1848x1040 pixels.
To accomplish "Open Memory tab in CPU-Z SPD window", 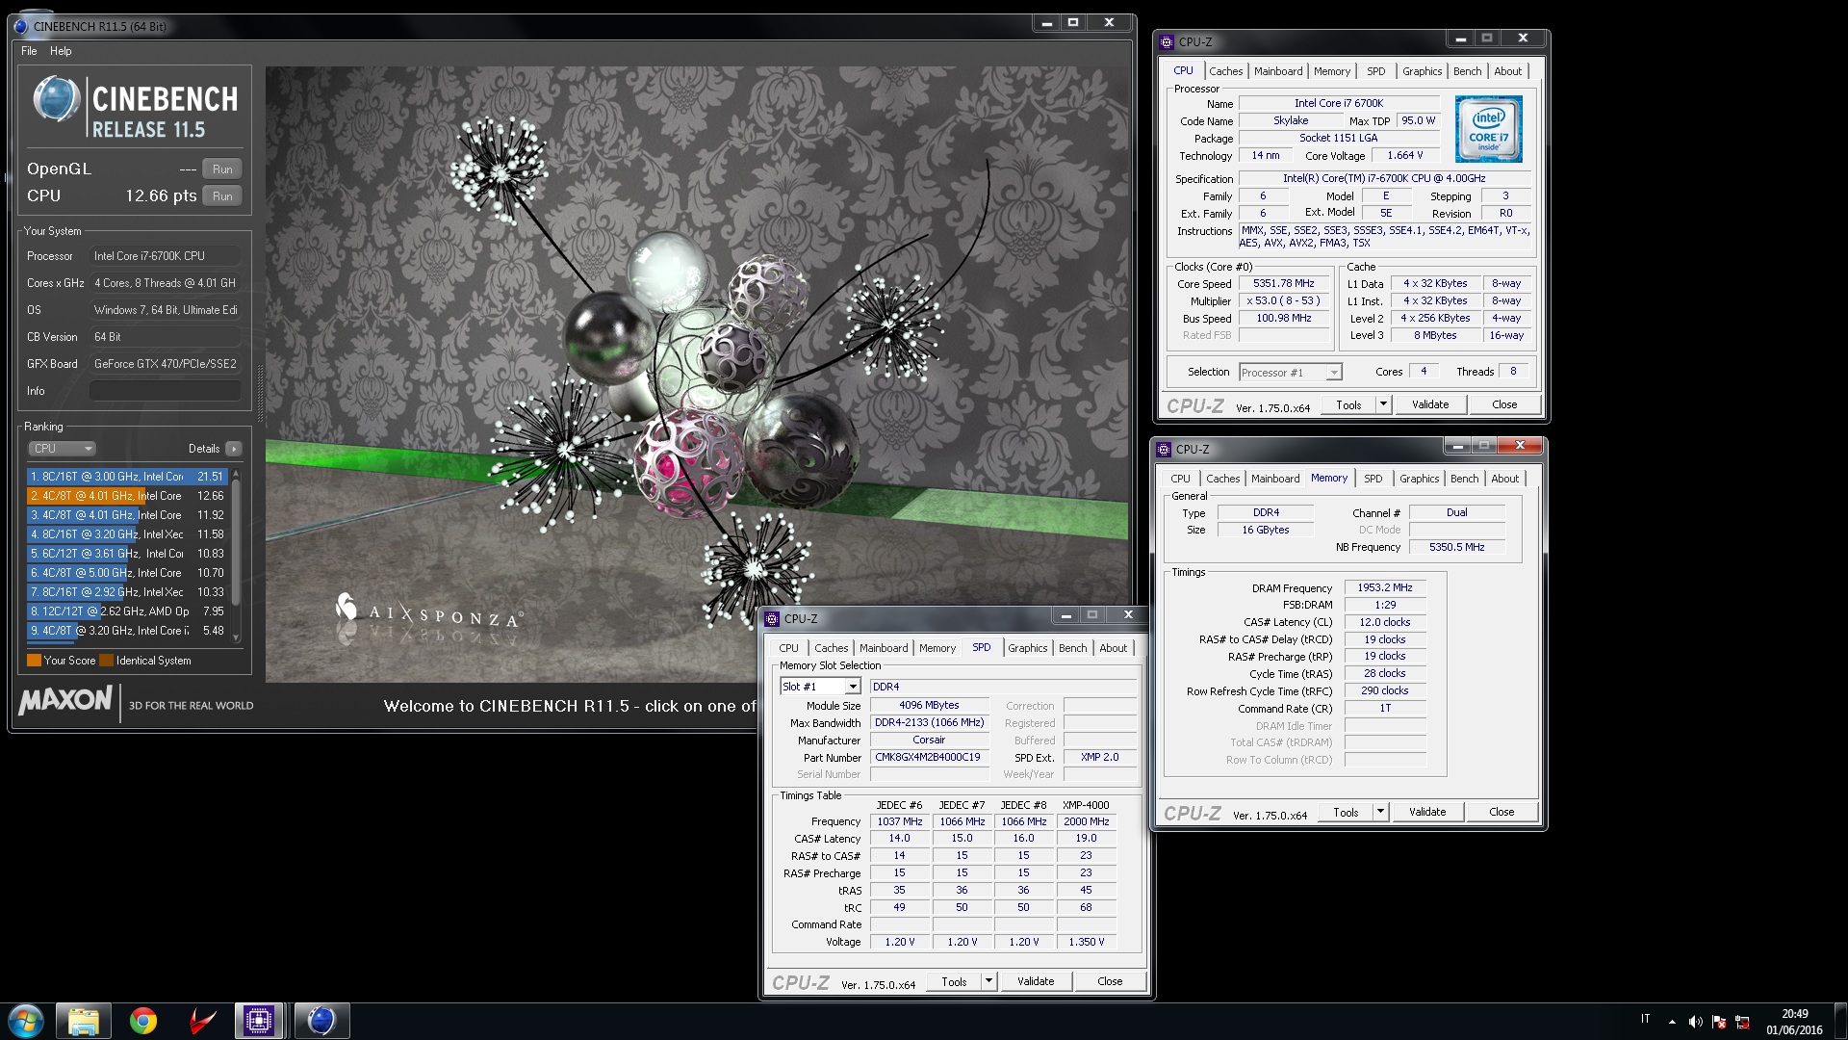I will pyautogui.click(x=937, y=648).
